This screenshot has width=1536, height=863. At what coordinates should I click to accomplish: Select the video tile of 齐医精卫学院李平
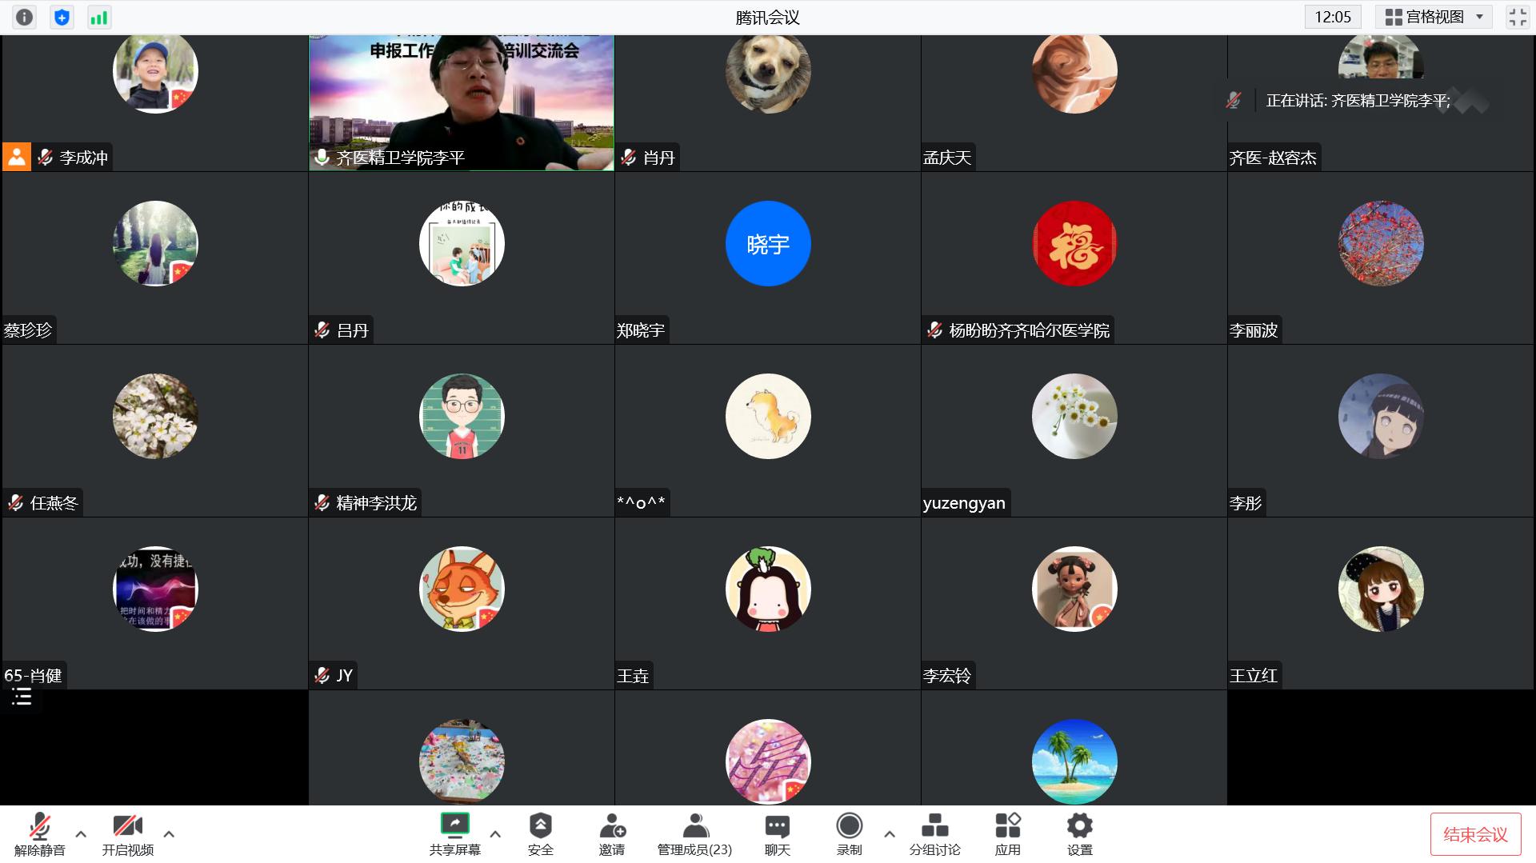click(462, 102)
